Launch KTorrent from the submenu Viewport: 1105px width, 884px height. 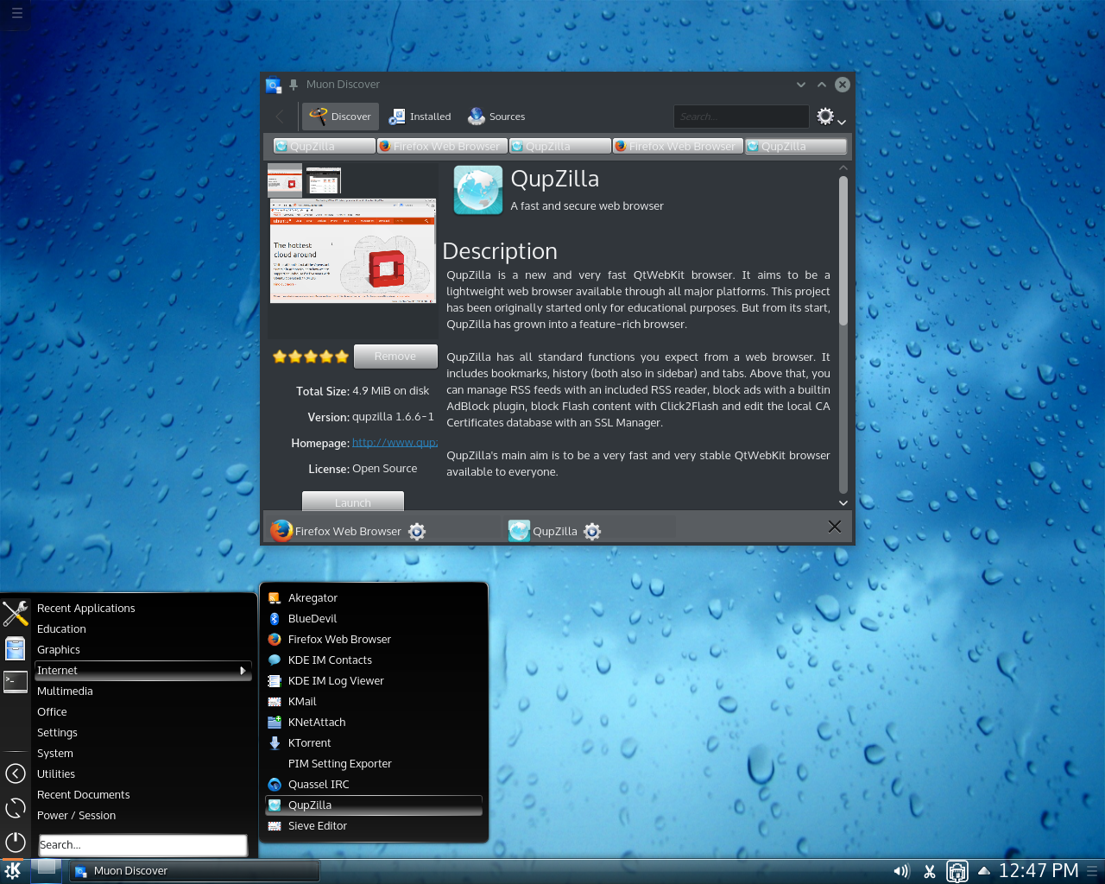[x=373, y=742]
